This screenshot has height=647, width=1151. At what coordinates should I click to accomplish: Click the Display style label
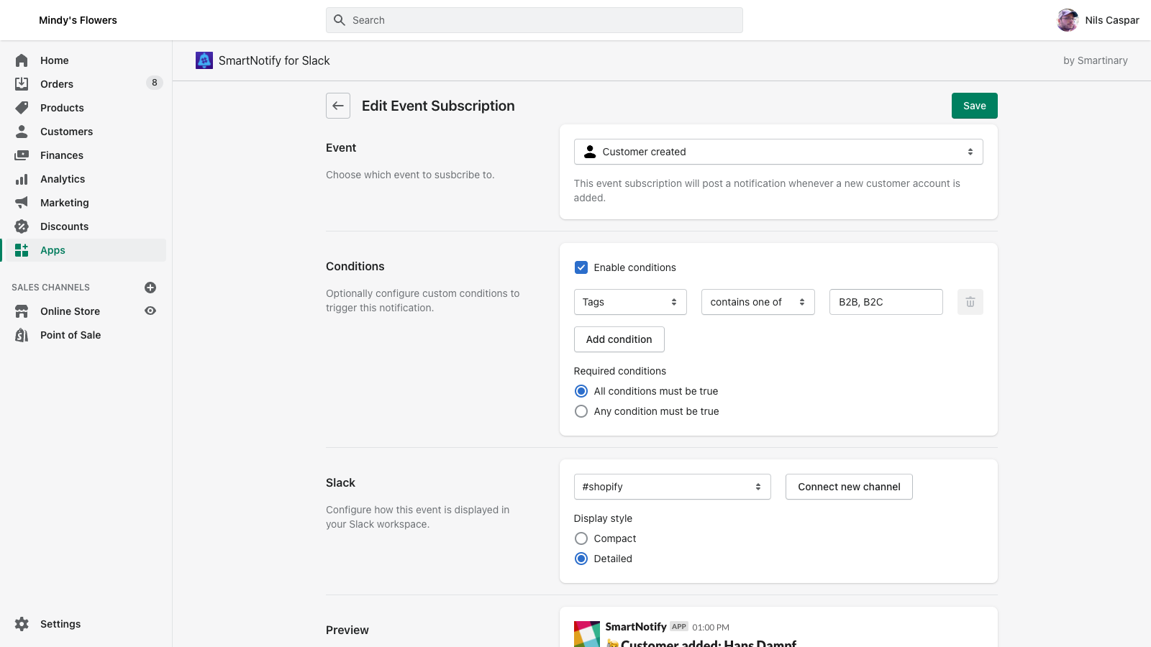click(603, 518)
